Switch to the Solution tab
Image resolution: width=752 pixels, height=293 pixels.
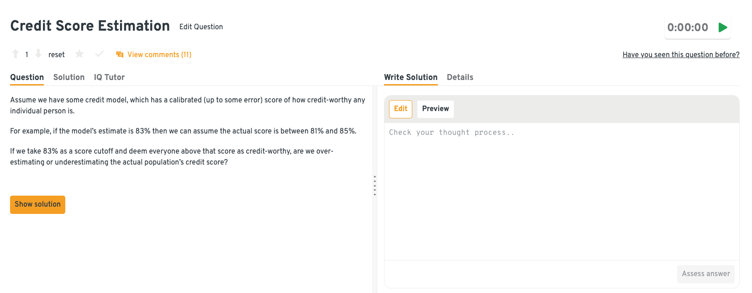click(x=69, y=77)
